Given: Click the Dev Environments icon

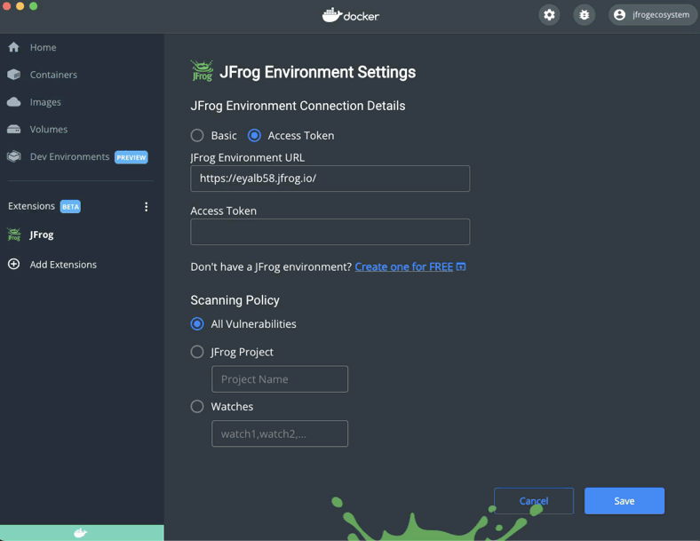Looking at the screenshot, I should click(14, 157).
